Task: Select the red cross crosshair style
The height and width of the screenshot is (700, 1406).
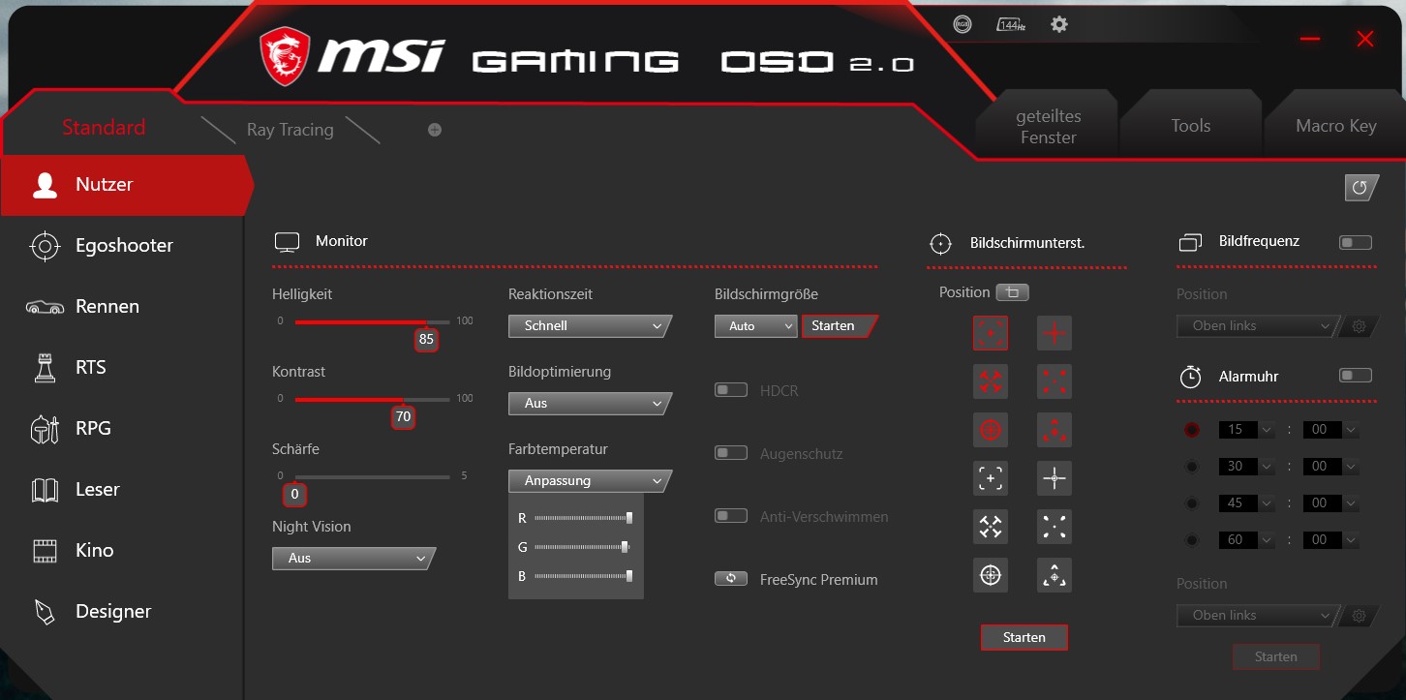Action: click(1054, 332)
